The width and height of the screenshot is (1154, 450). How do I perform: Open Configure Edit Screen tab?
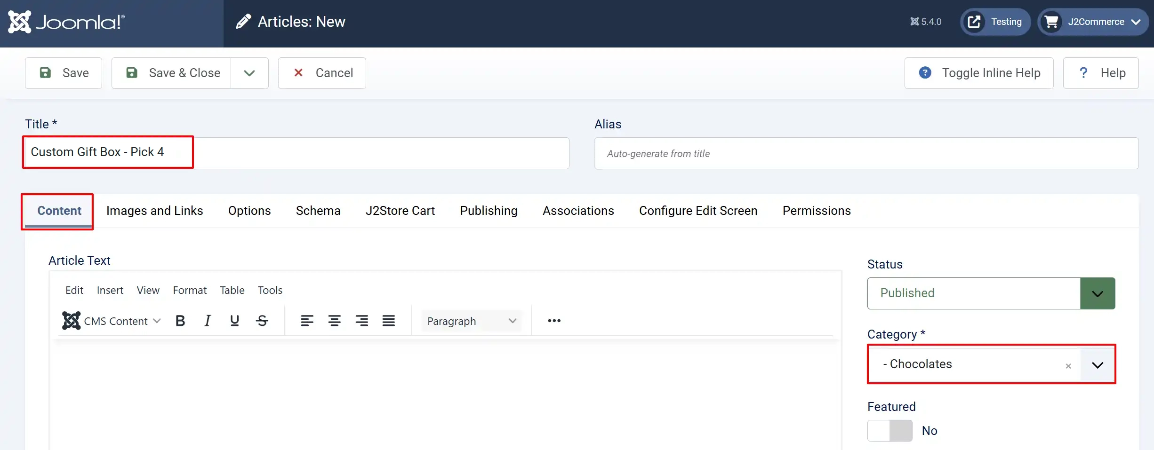click(x=698, y=211)
